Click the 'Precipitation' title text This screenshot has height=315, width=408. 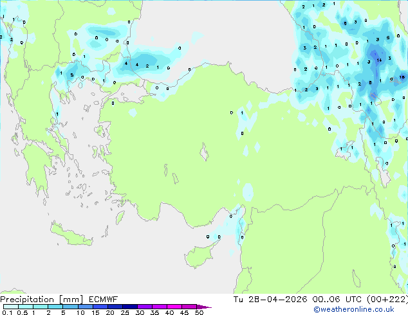pyautogui.click(x=27, y=300)
